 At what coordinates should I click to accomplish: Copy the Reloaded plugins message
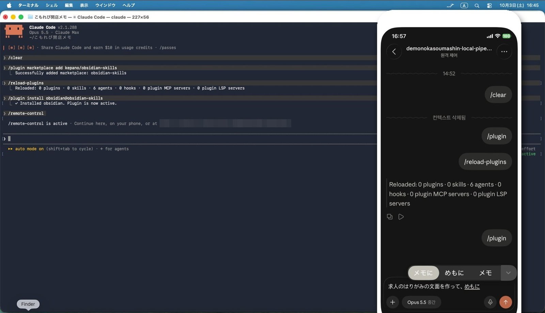[x=390, y=217]
